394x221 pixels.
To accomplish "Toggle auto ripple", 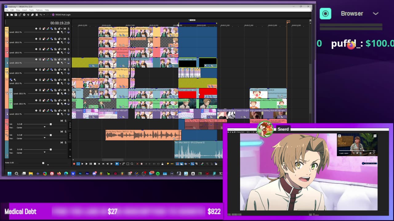I will pyautogui.click(x=186, y=164).
